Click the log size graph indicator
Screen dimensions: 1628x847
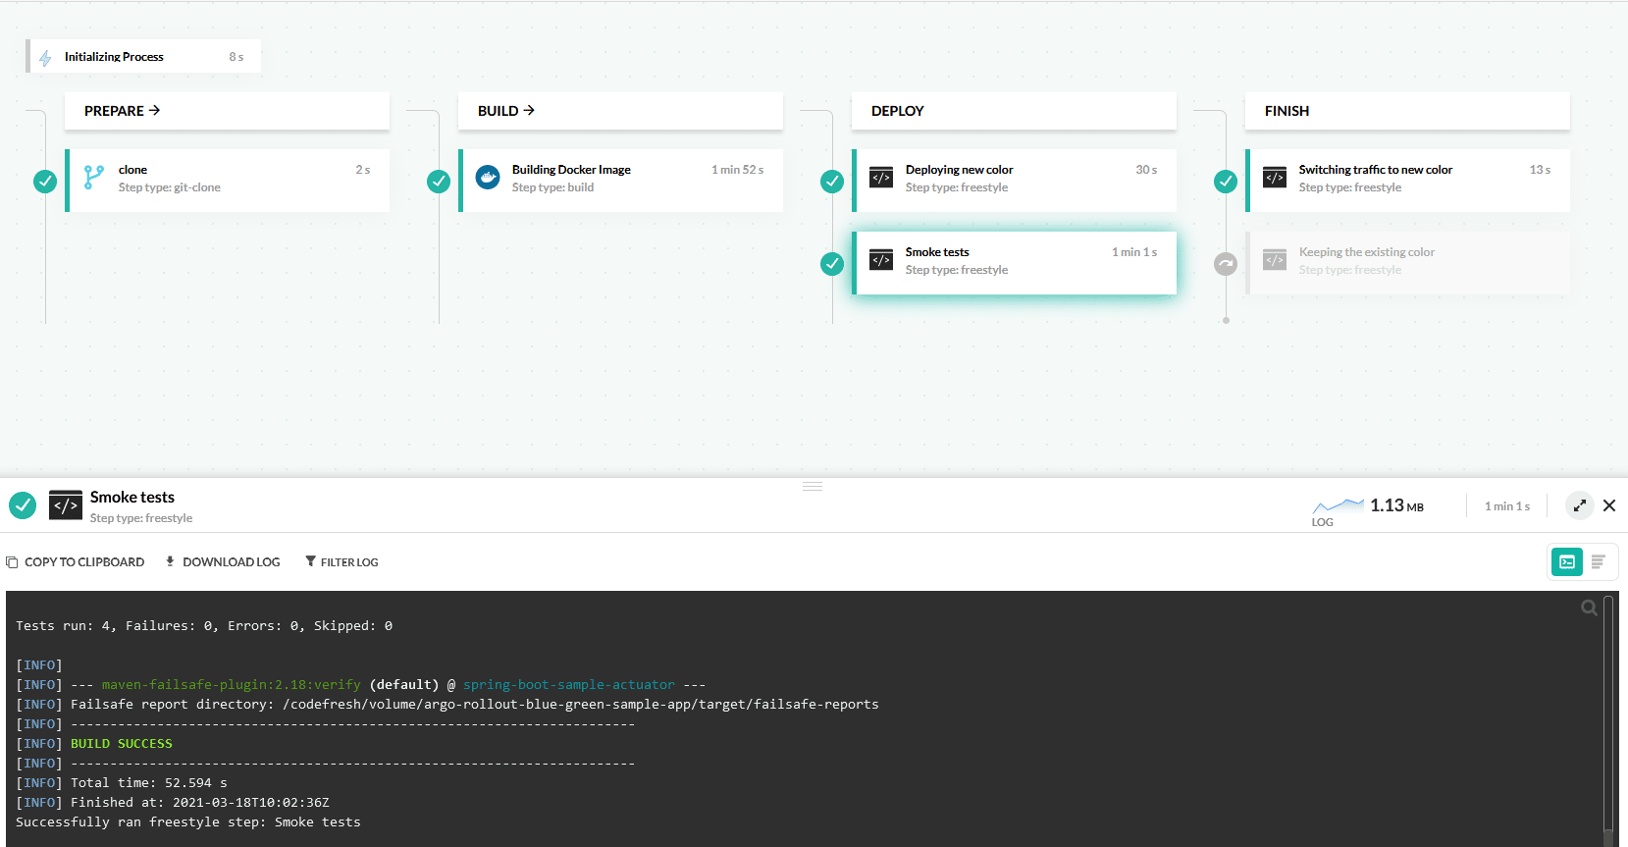[x=1338, y=506]
